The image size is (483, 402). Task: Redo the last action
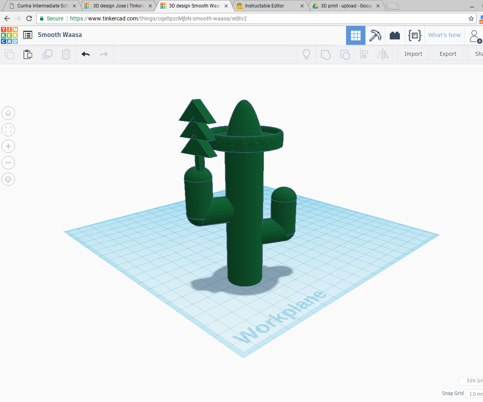coord(104,54)
